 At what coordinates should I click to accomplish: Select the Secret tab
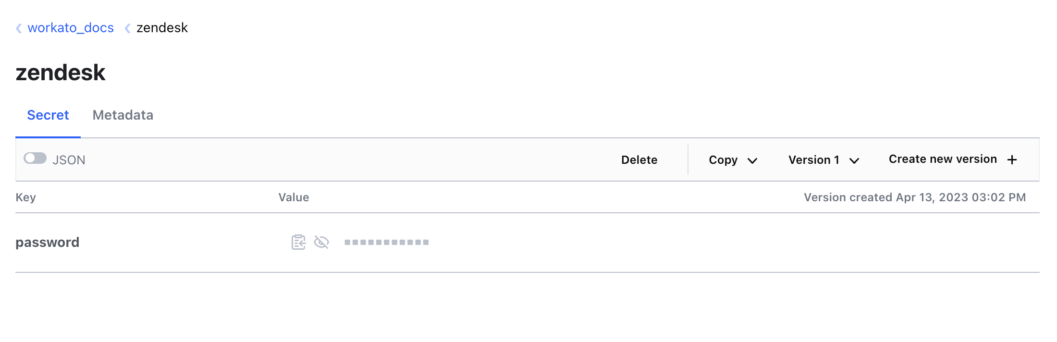pos(48,115)
